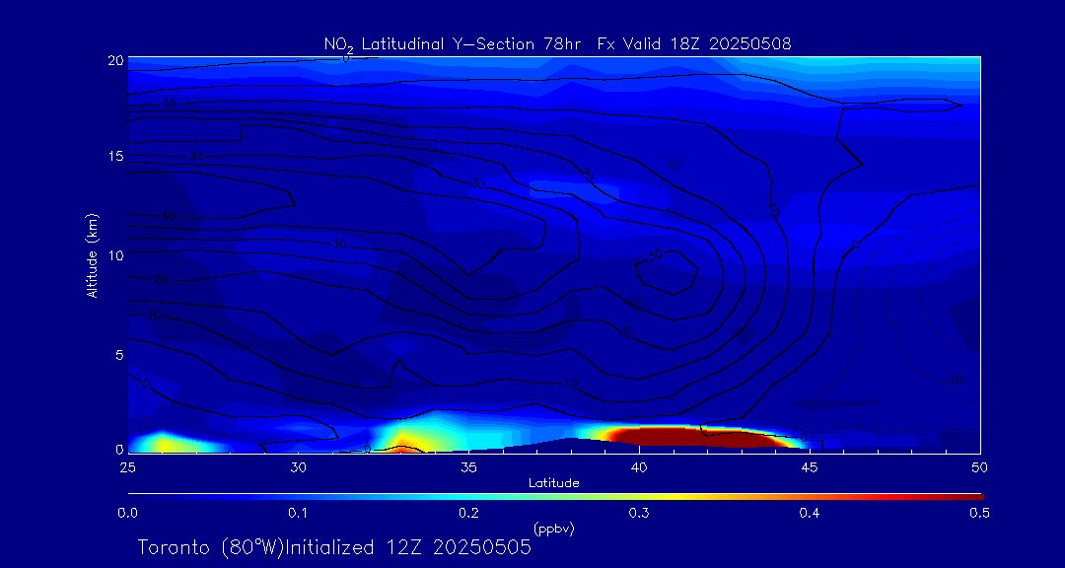Click the latitude axis tick label 45
1065x568 pixels.
[810, 467]
